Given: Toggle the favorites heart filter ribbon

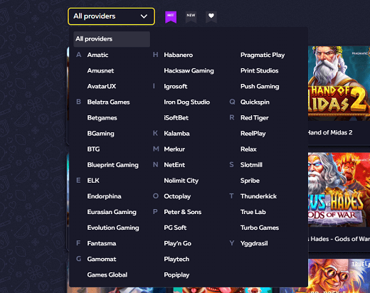Looking at the screenshot, I should 211,17.
